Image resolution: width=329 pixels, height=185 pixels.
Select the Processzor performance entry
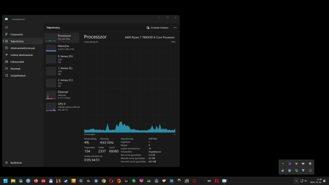[62, 37]
